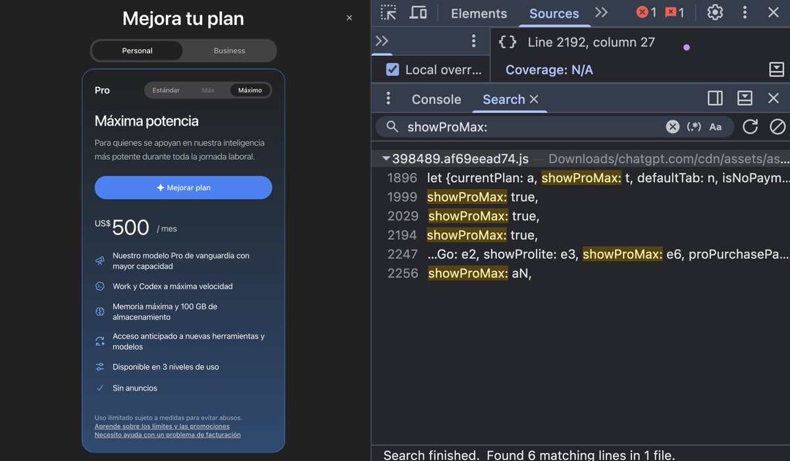Open Necesito ayuda con un problema de facturación

(x=167, y=435)
